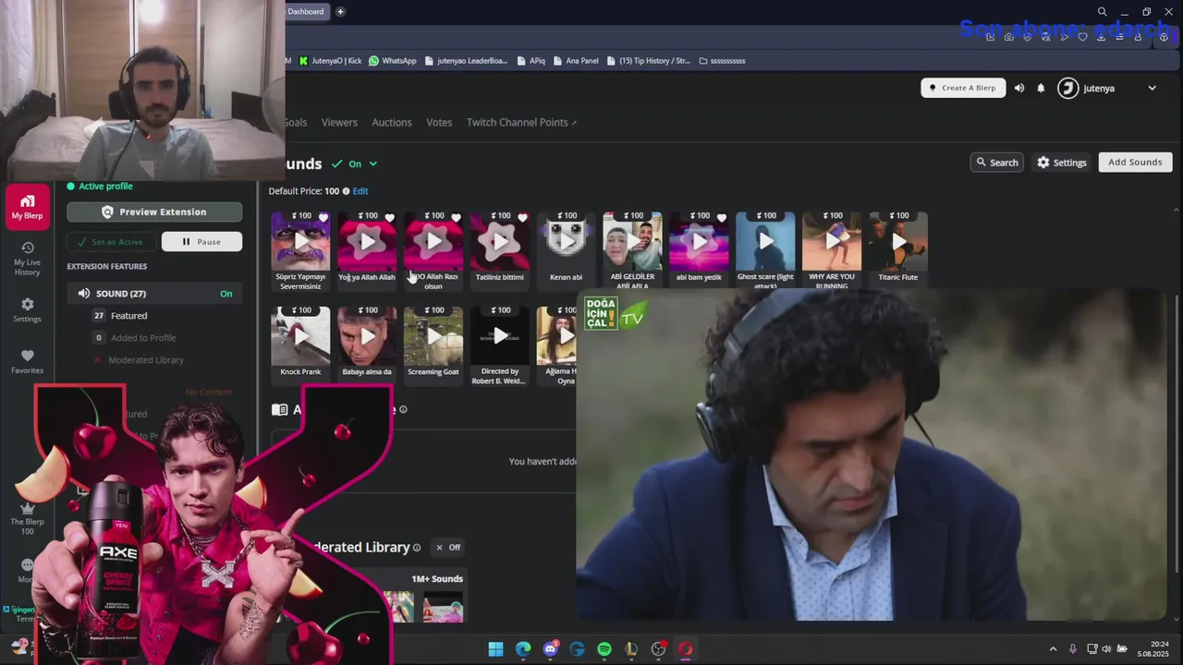Play the Yoğ ya Allah Allah sound
1183x665 pixels.
pyautogui.click(x=367, y=242)
